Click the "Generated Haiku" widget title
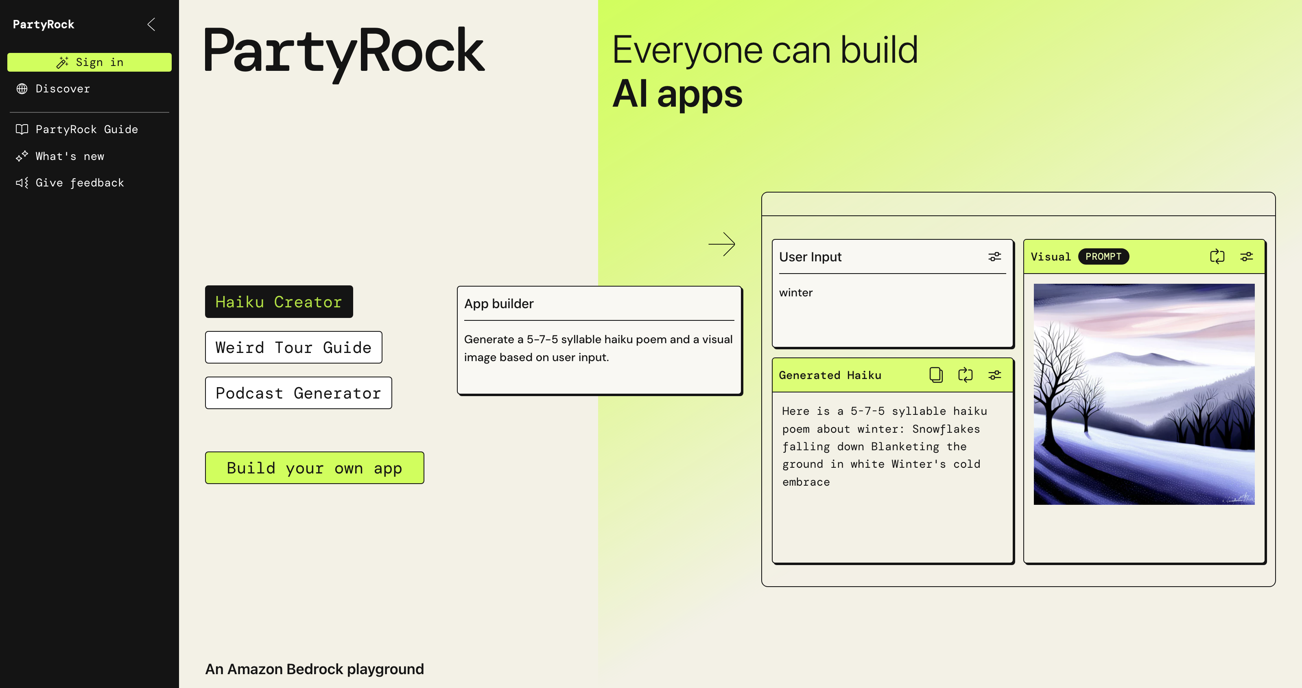This screenshot has height=688, width=1302. (830, 375)
